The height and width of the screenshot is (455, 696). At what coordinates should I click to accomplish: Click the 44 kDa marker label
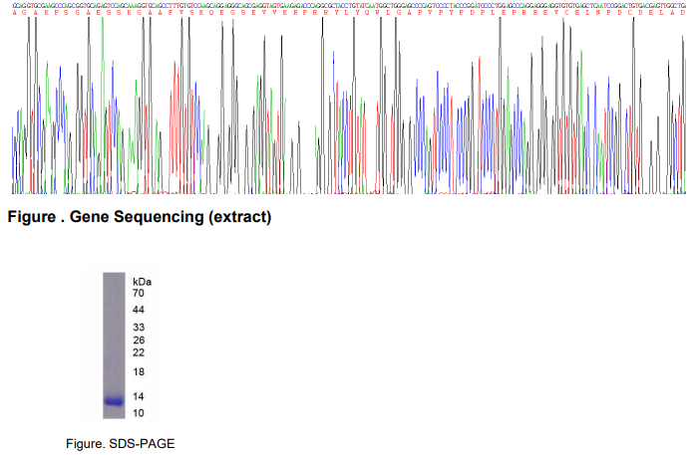(139, 311)
